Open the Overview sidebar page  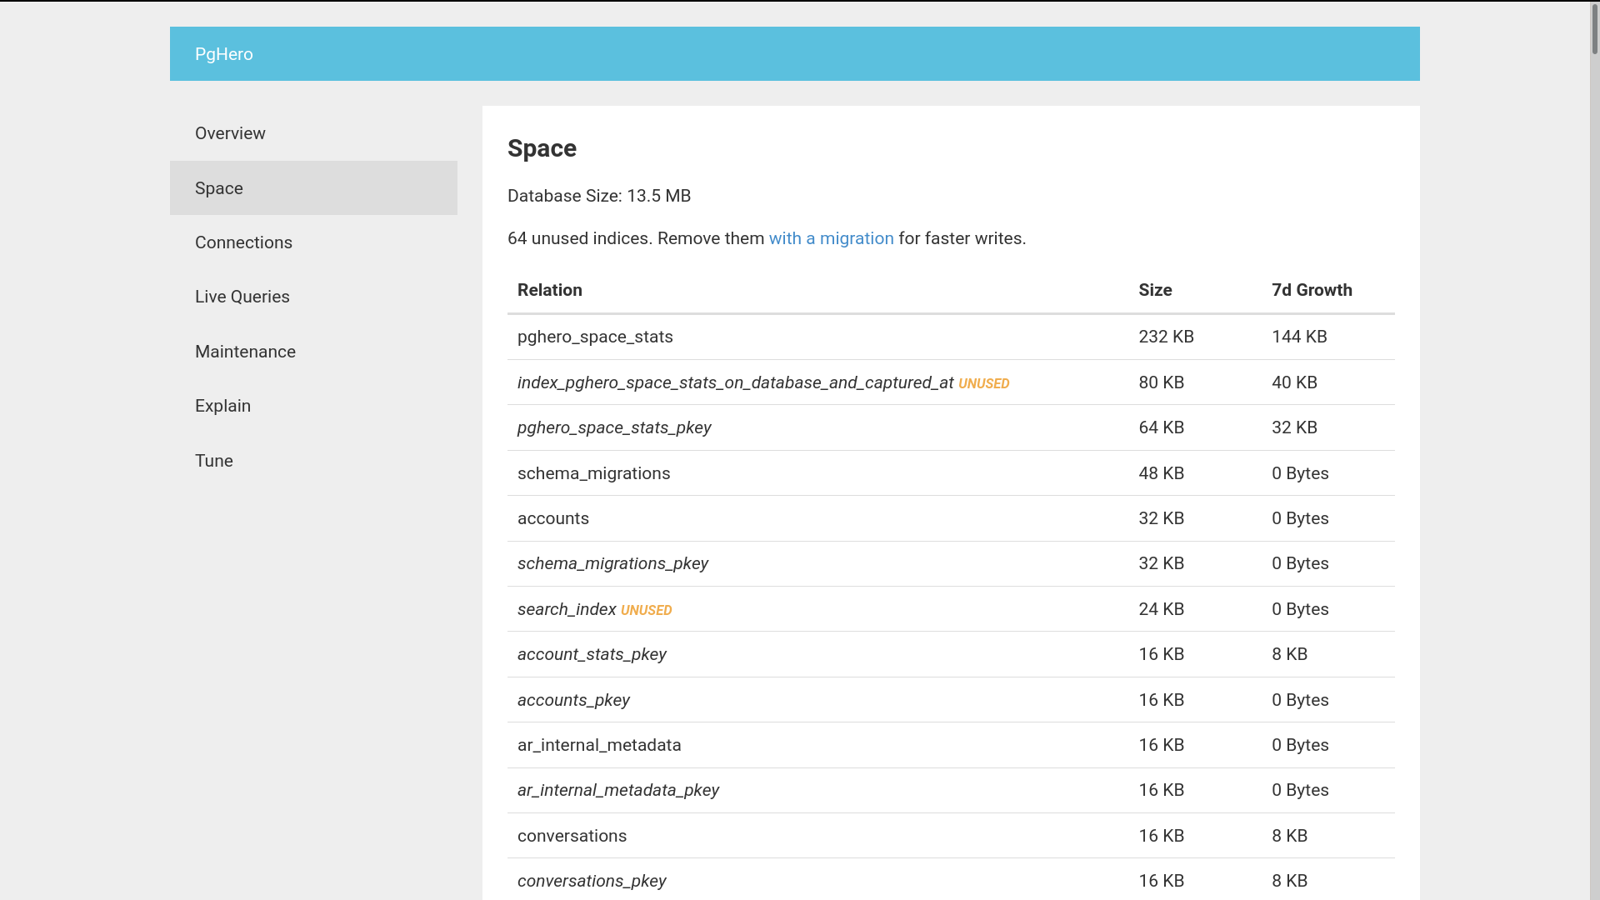click(230, 133)
